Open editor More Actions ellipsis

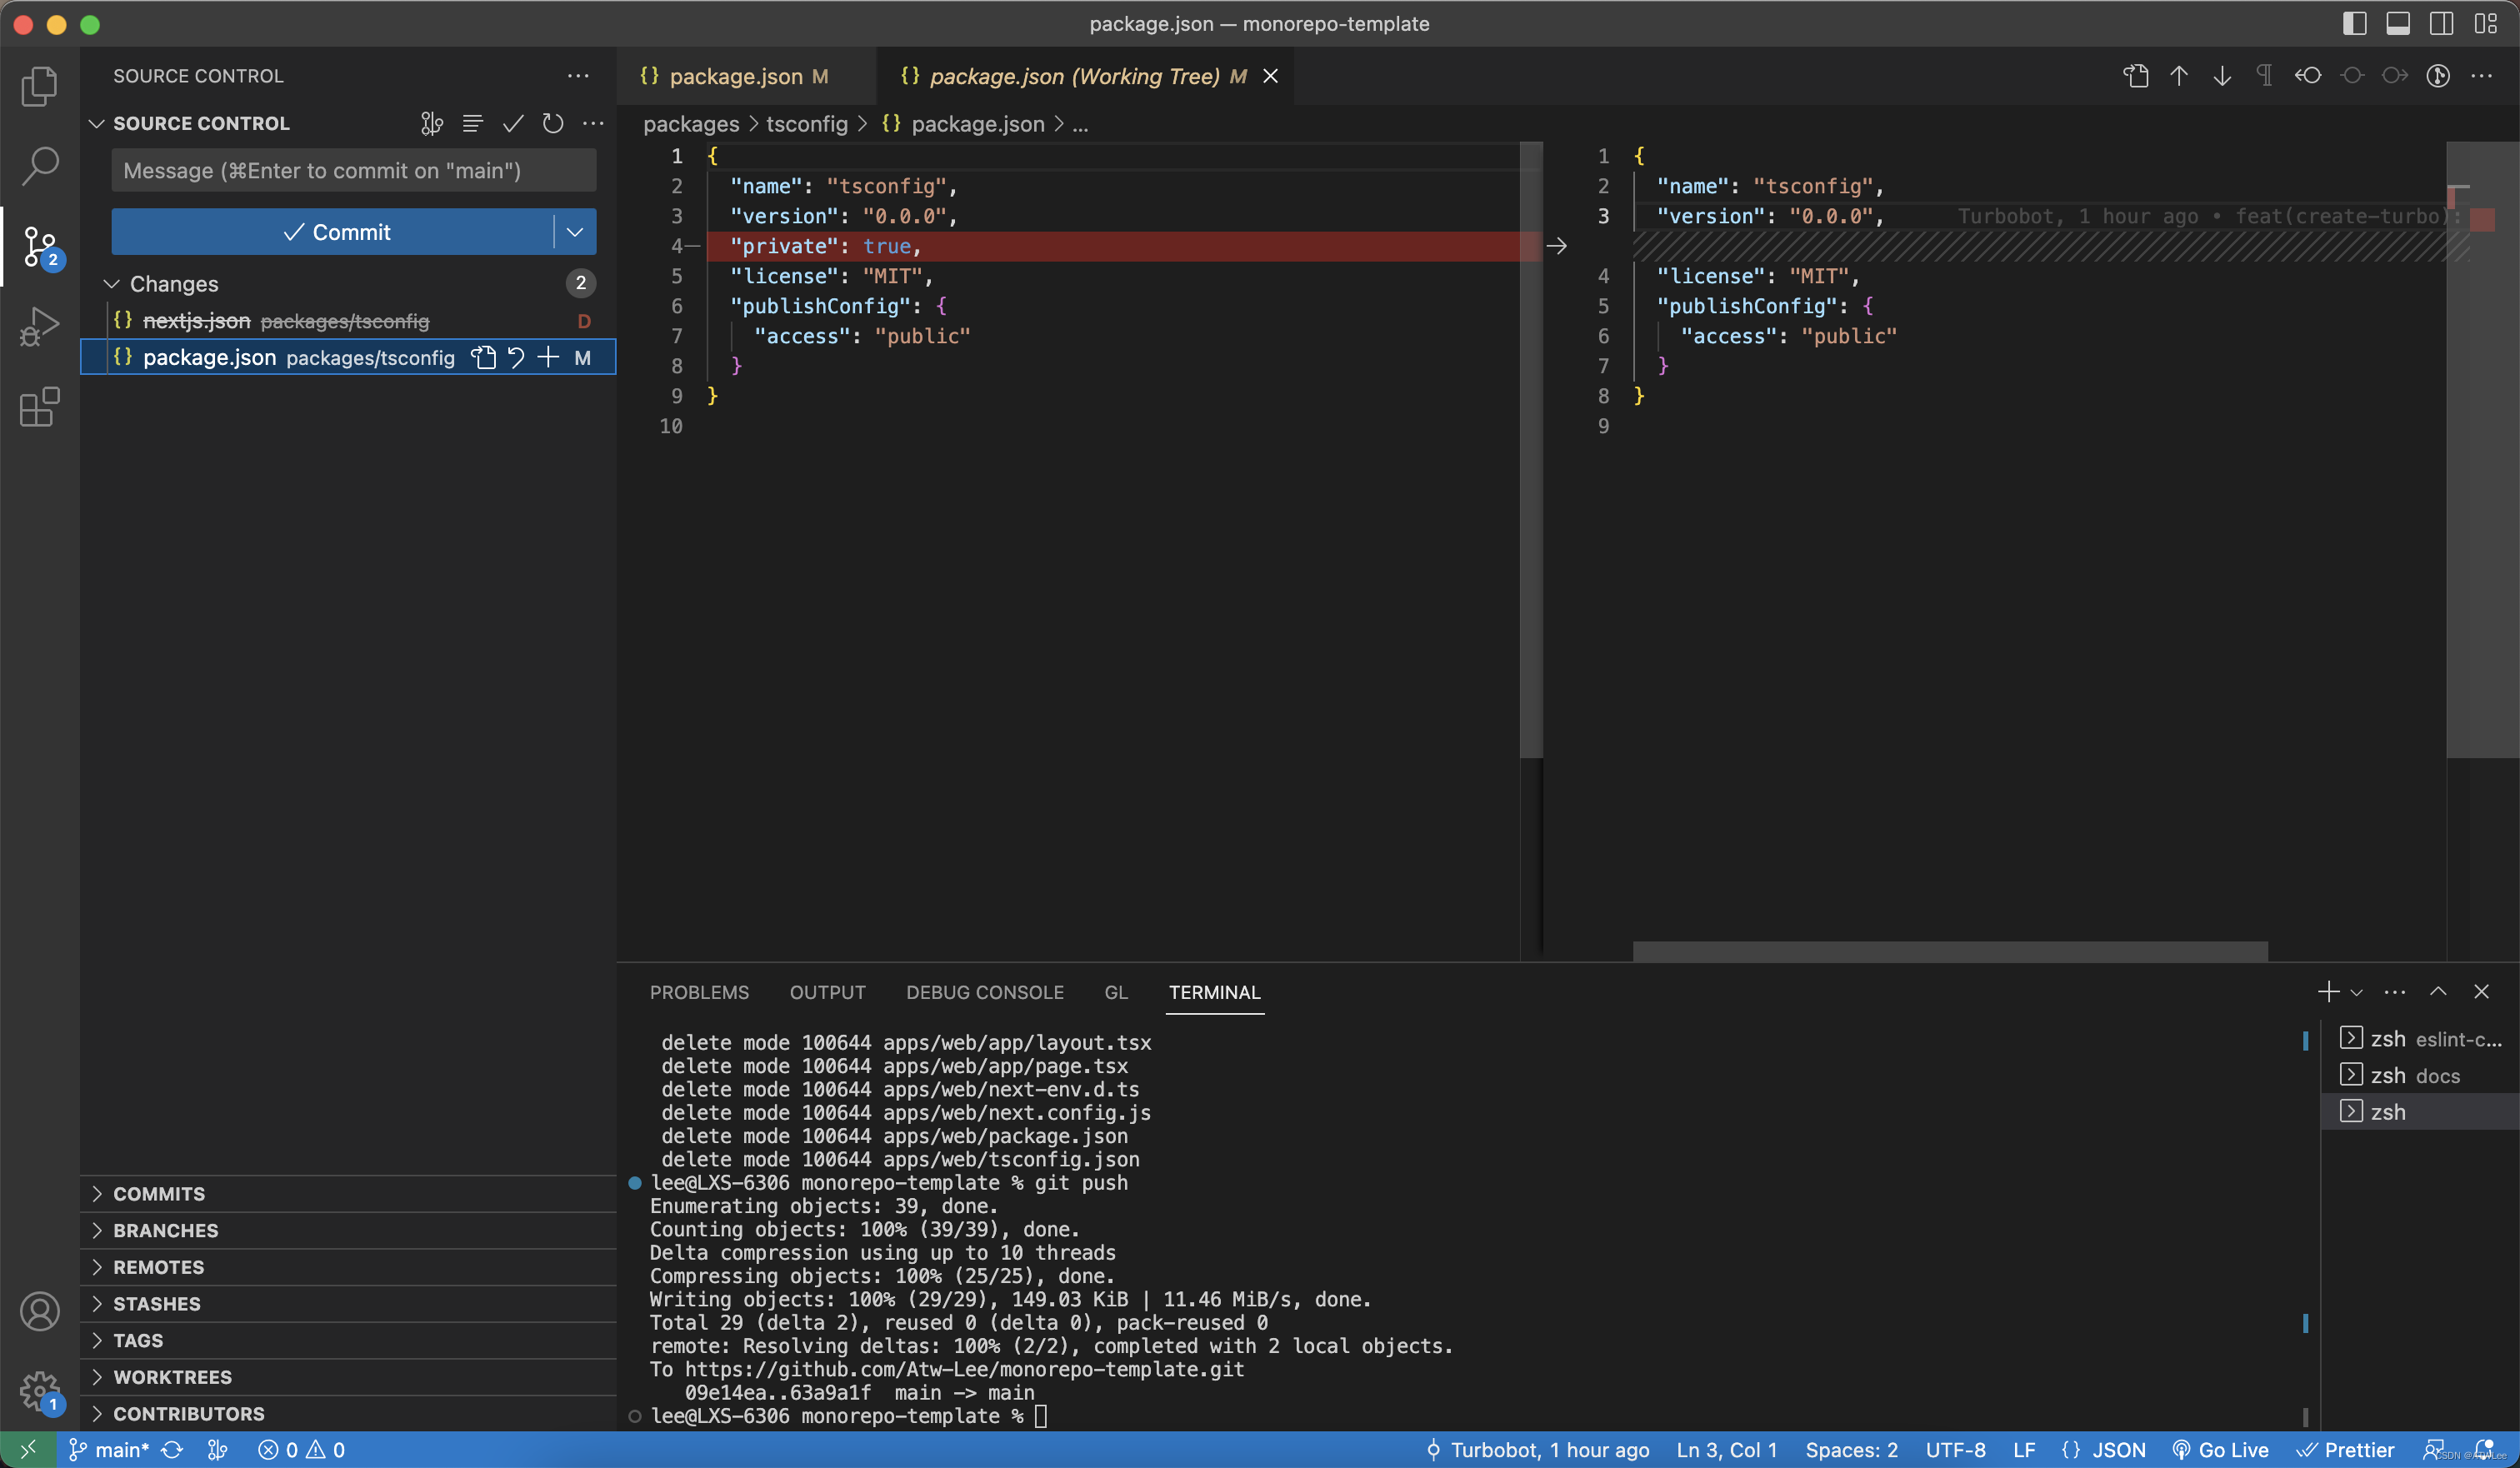pyautogui.click(x=2482, y=76)
